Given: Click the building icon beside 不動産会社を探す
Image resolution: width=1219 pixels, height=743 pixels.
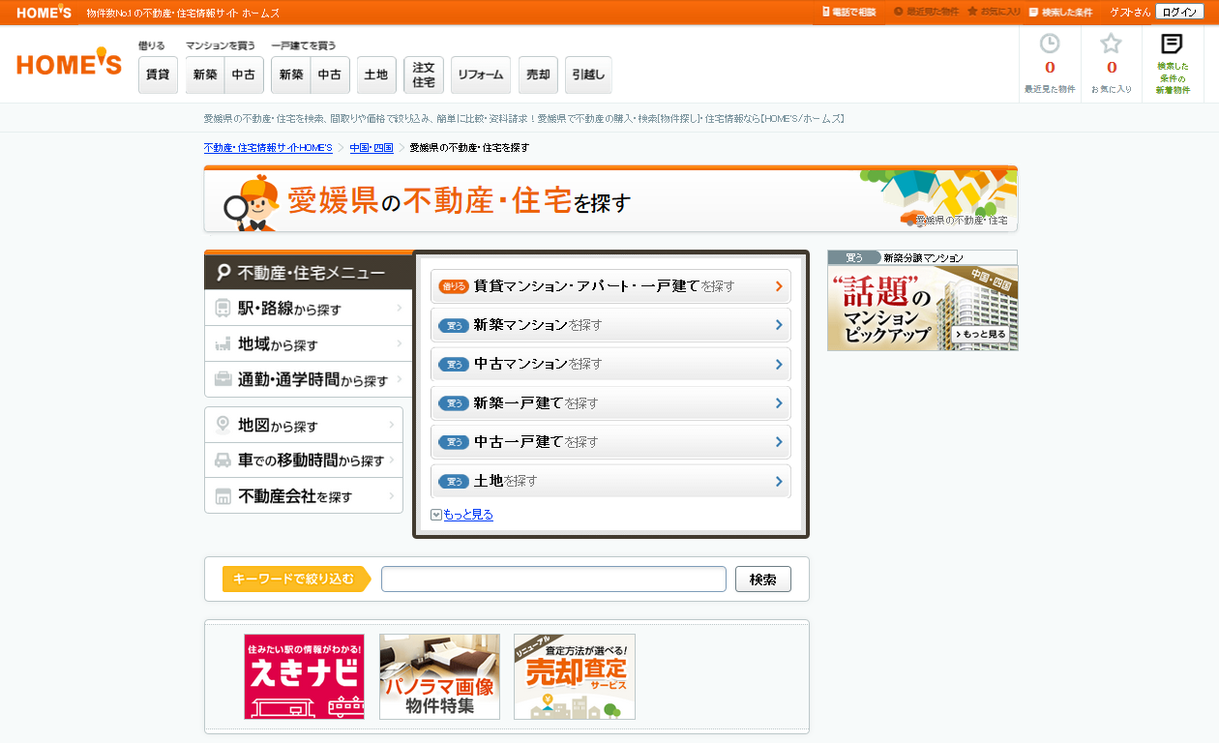Looking at the screenshot, I should [223, 496].
